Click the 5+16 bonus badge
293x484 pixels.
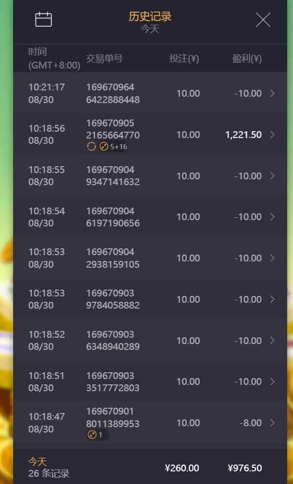113,146
